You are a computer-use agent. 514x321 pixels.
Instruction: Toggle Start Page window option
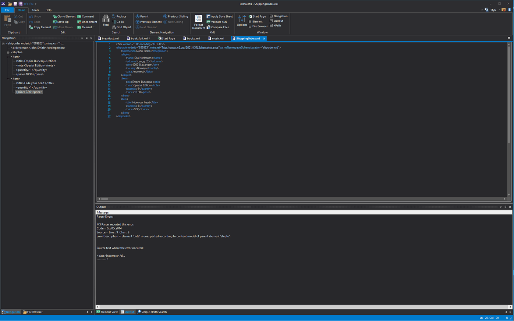(257, 17)
